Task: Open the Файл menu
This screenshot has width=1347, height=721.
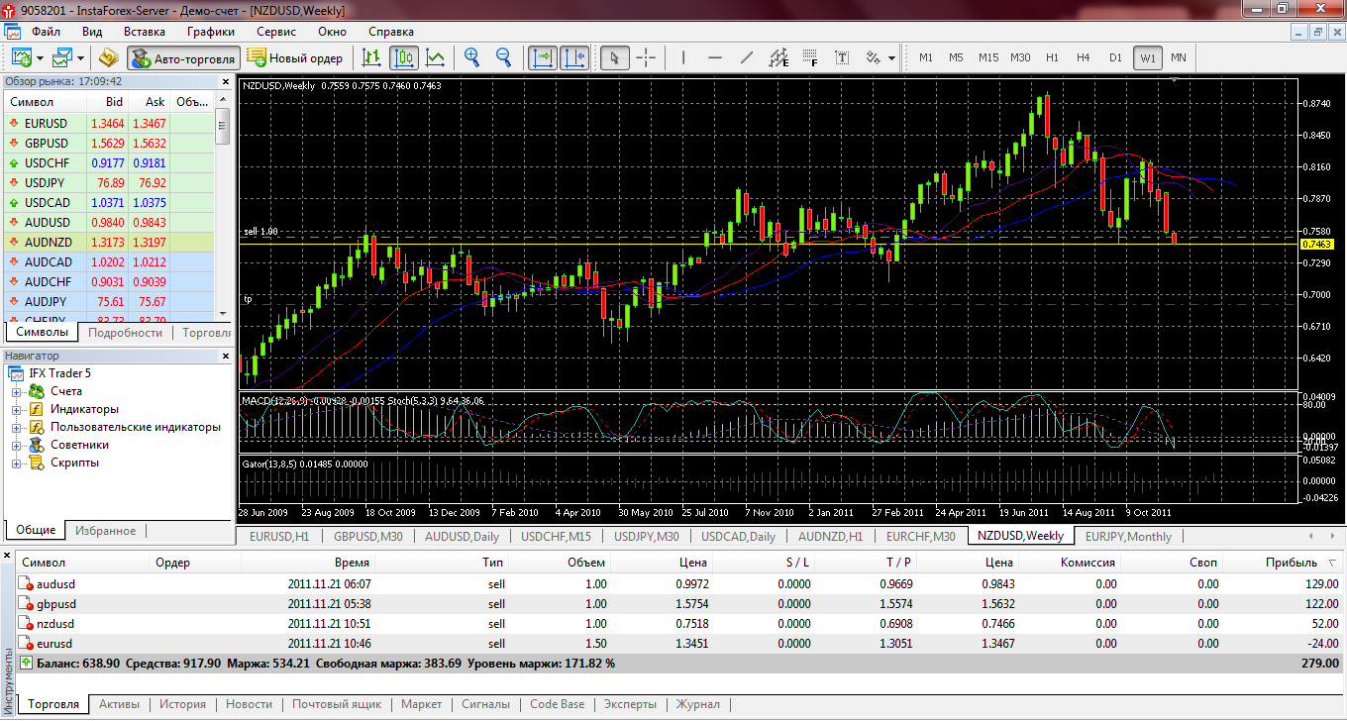Action: pyautogui.click(x=46, y=32)
